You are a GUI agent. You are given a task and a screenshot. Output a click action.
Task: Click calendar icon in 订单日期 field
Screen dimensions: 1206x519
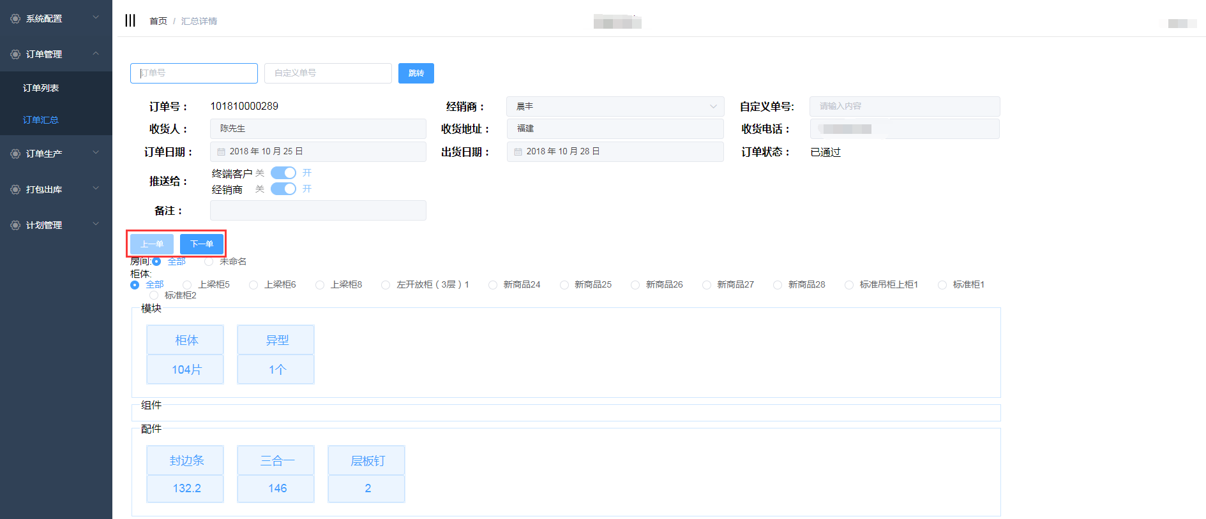coord(222,152)
